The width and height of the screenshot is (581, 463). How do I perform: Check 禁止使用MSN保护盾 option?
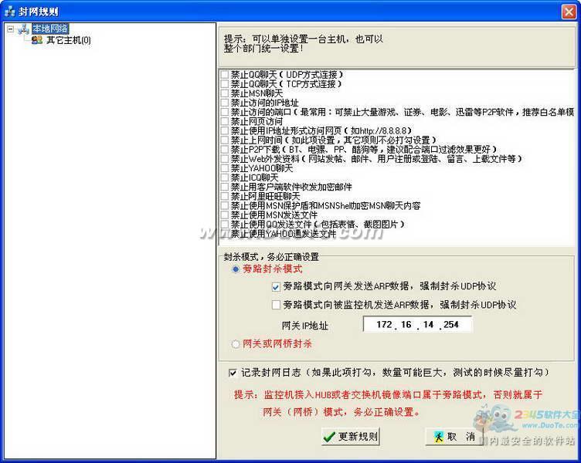(225, 205)
